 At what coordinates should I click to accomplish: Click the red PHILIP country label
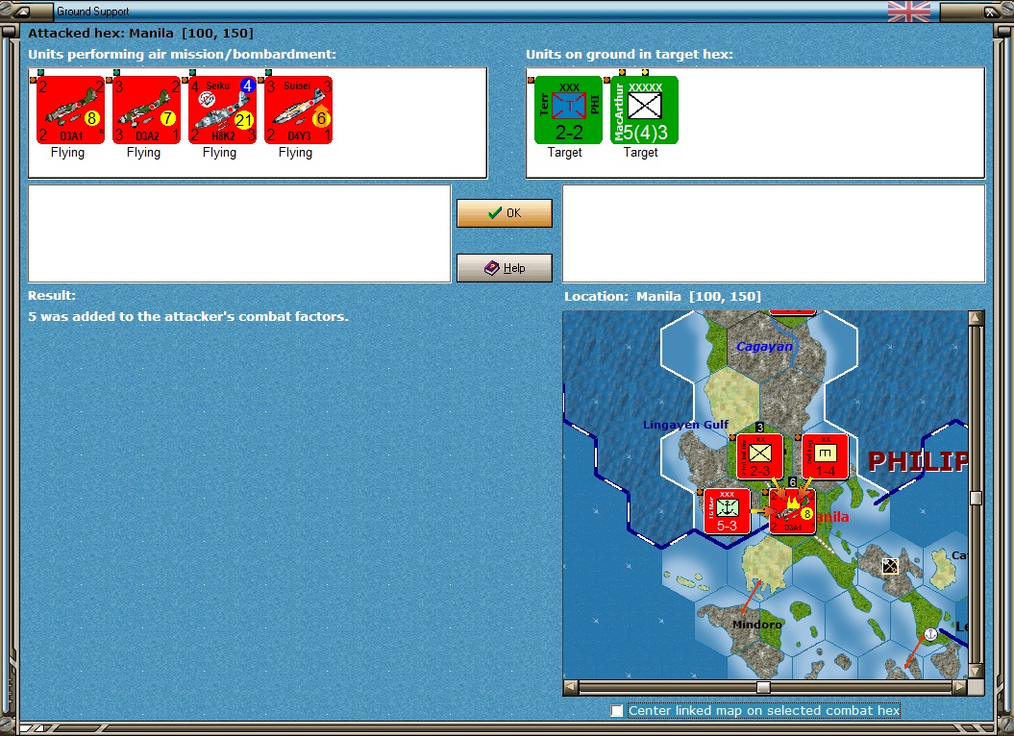click(x=918, y=461)
